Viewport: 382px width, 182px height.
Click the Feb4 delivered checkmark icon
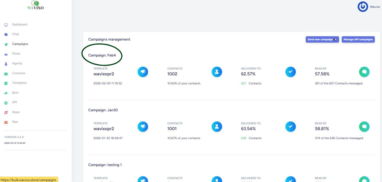[290, 72]
